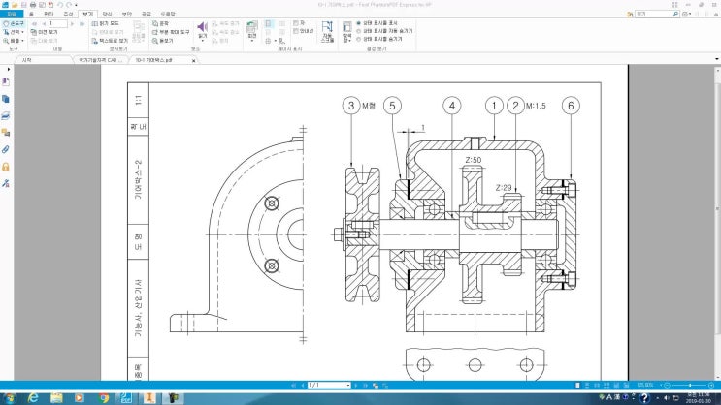This screenshot has height=405, width=721.
Task: Expand the left navigation pane arrow
Action: [x=9, y=70]
